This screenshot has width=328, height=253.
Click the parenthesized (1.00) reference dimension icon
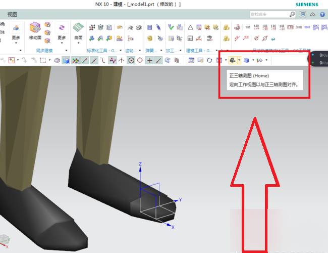[299, 27]
